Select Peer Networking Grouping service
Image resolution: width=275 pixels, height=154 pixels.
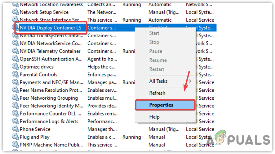49,98
